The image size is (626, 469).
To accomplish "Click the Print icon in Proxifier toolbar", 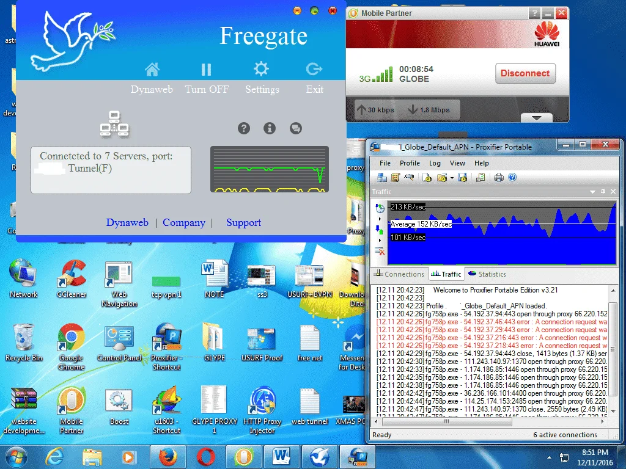I will click(x=499, y=178).
